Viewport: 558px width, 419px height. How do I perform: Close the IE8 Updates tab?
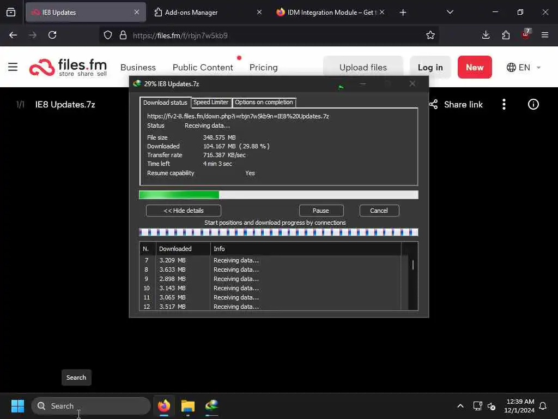click(x=137, y=12)
